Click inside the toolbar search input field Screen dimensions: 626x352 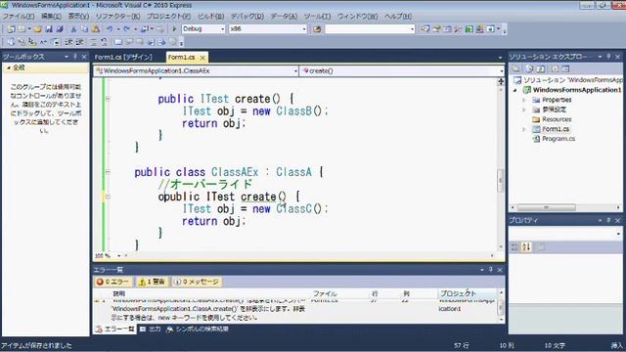coord(367,28)
